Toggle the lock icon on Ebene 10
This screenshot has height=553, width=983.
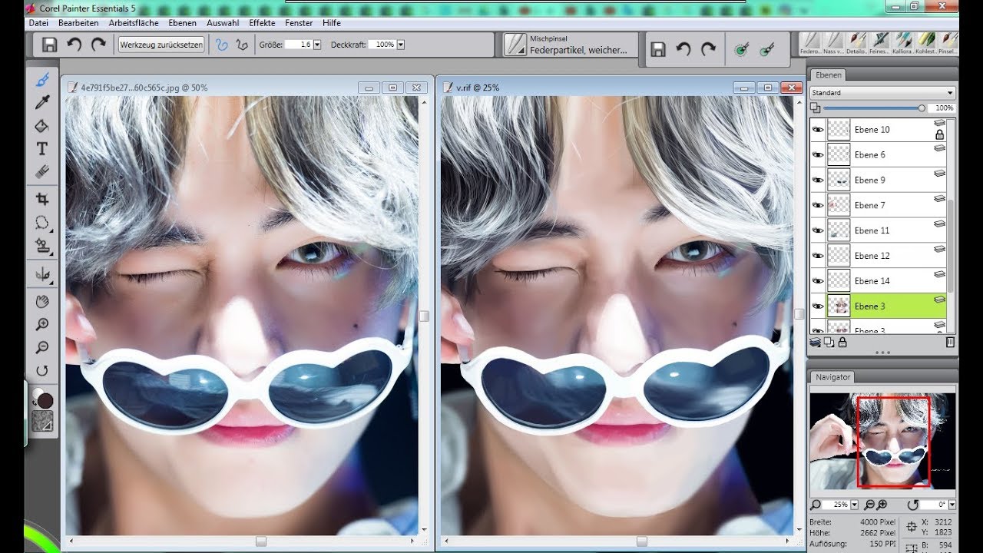point(939,135)
